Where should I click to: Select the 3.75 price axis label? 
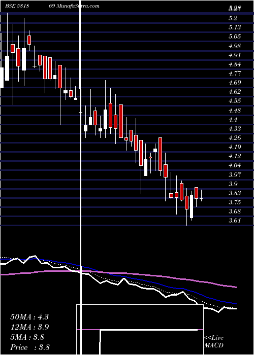[x=235, y=202]
